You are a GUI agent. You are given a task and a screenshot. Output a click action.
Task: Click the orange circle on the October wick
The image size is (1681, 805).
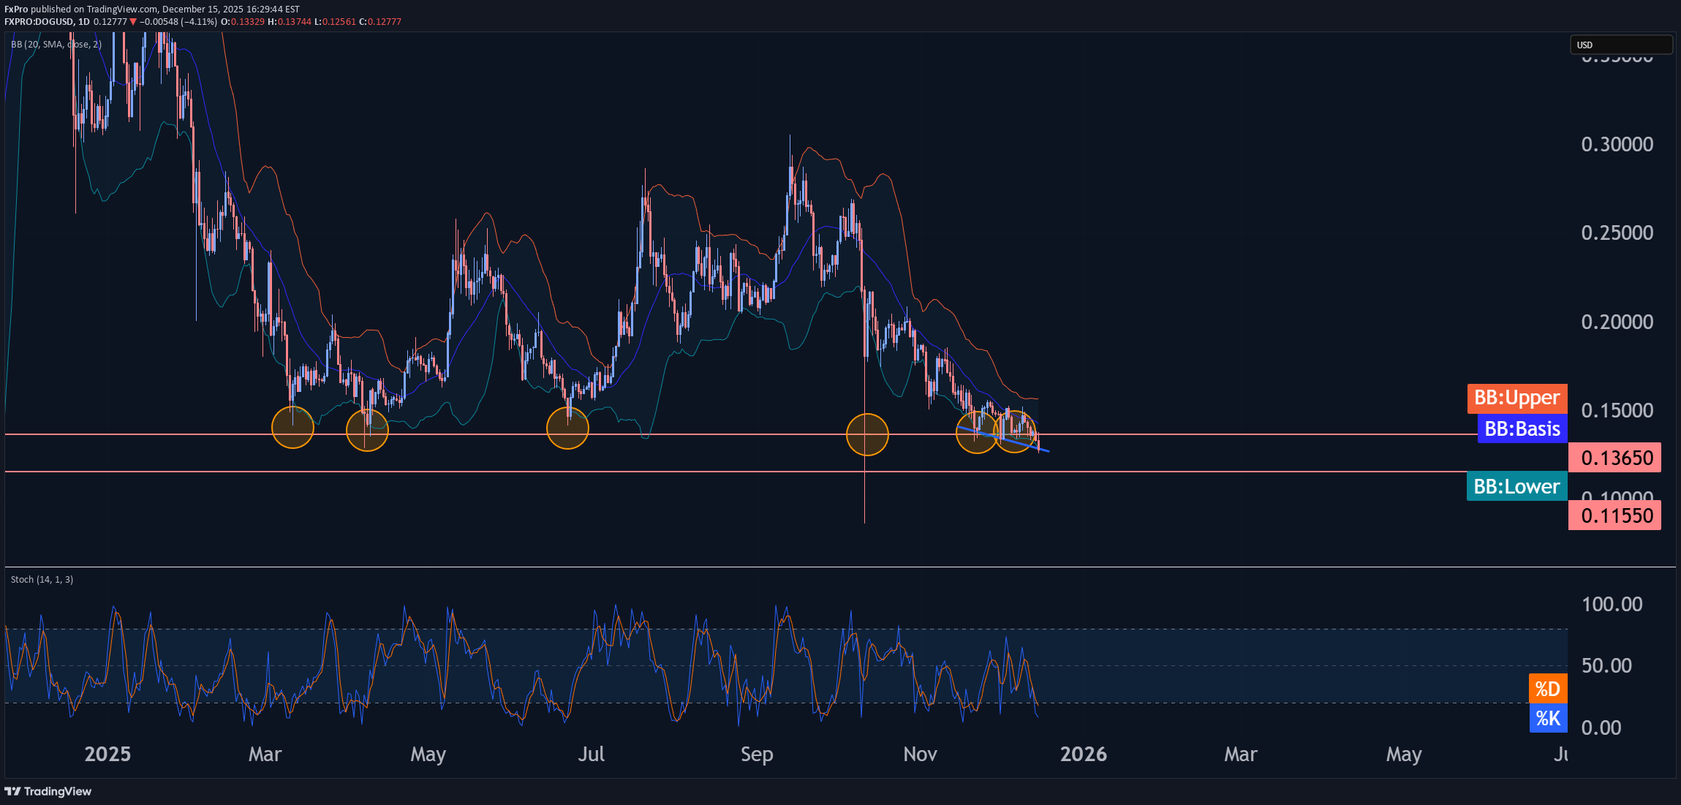click(x=866, y=434)
